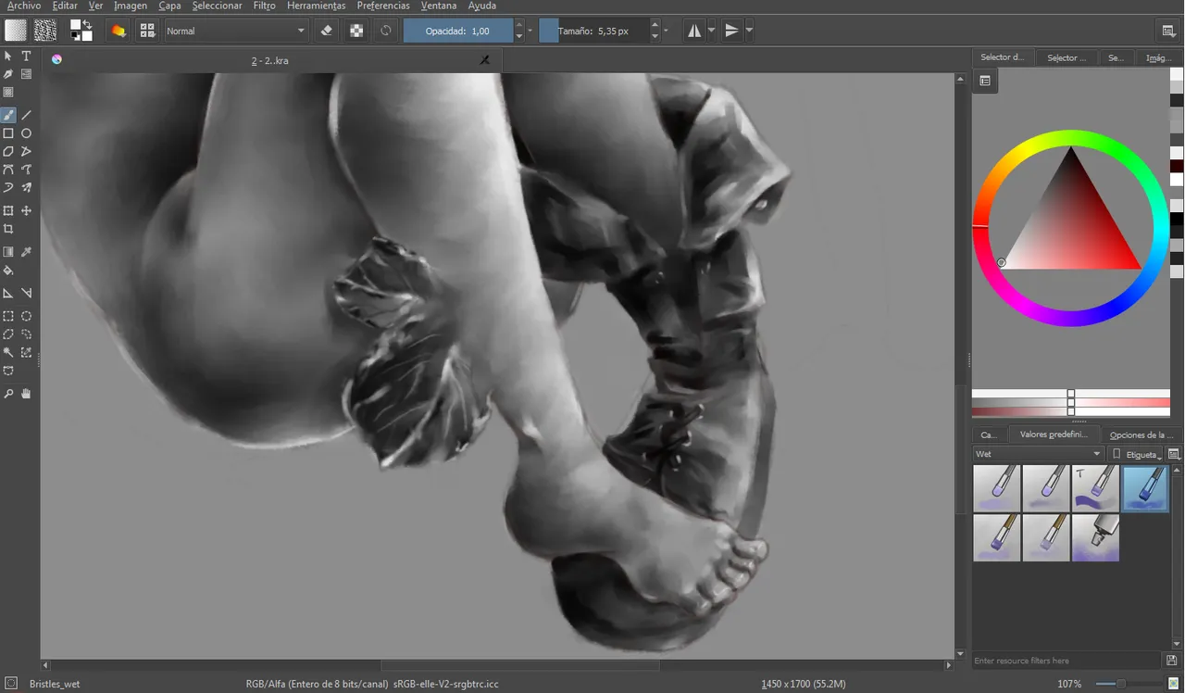Select the straight line tool

pos(26,116)
